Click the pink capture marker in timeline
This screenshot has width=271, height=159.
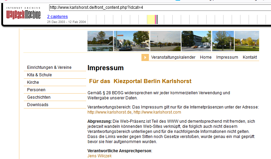coord(155,20)
